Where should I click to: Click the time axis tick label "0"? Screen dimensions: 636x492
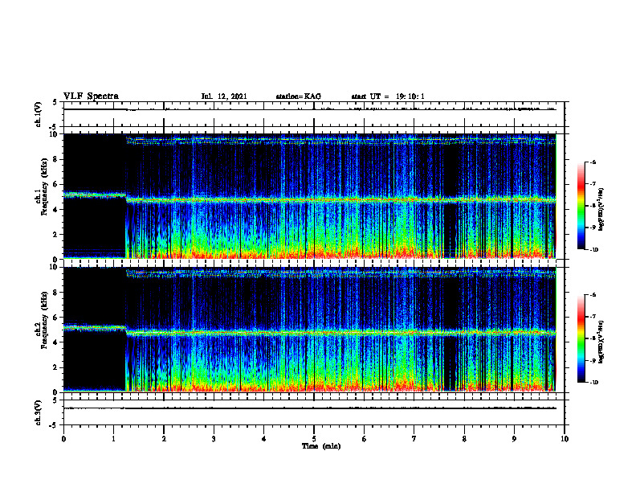point(63,439)
